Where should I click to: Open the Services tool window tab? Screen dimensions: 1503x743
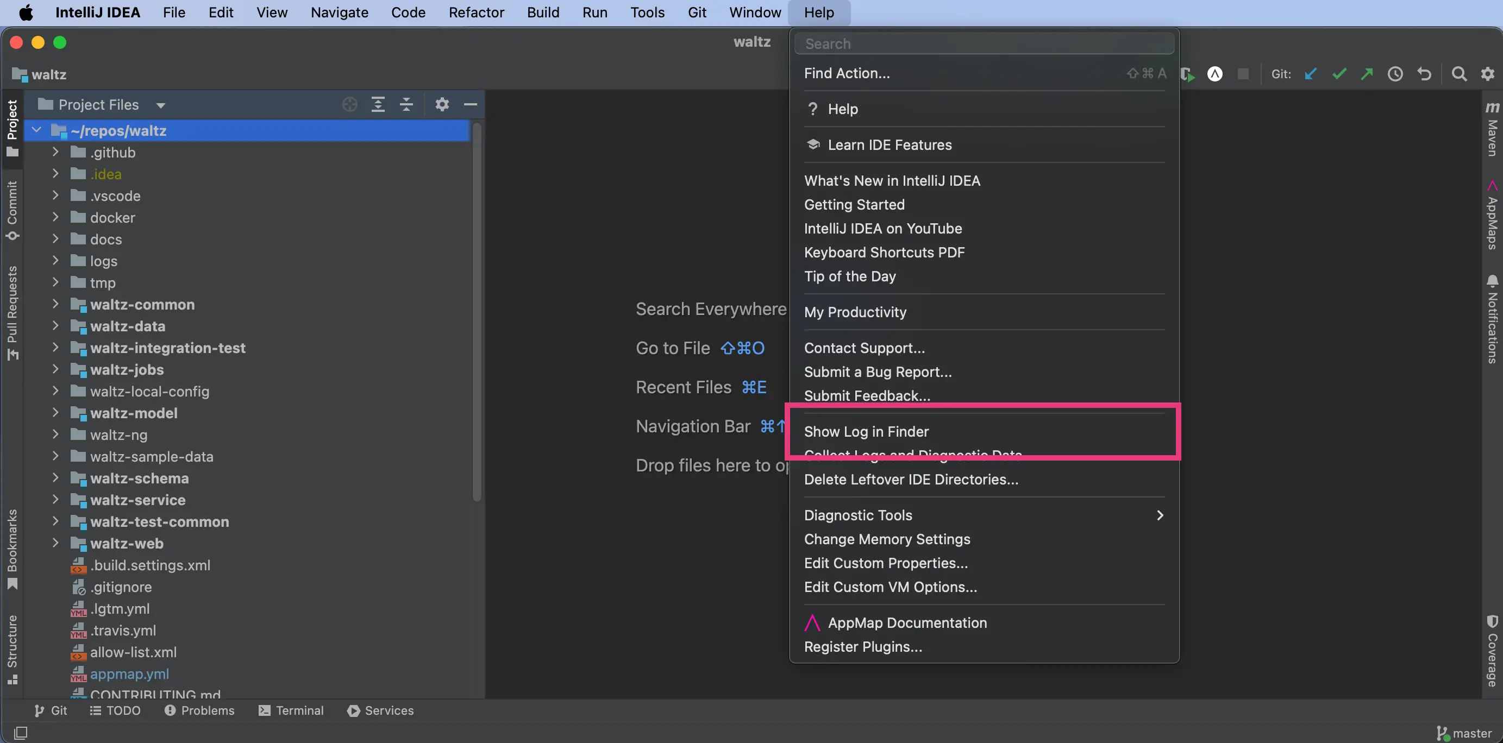coord(380,710)
